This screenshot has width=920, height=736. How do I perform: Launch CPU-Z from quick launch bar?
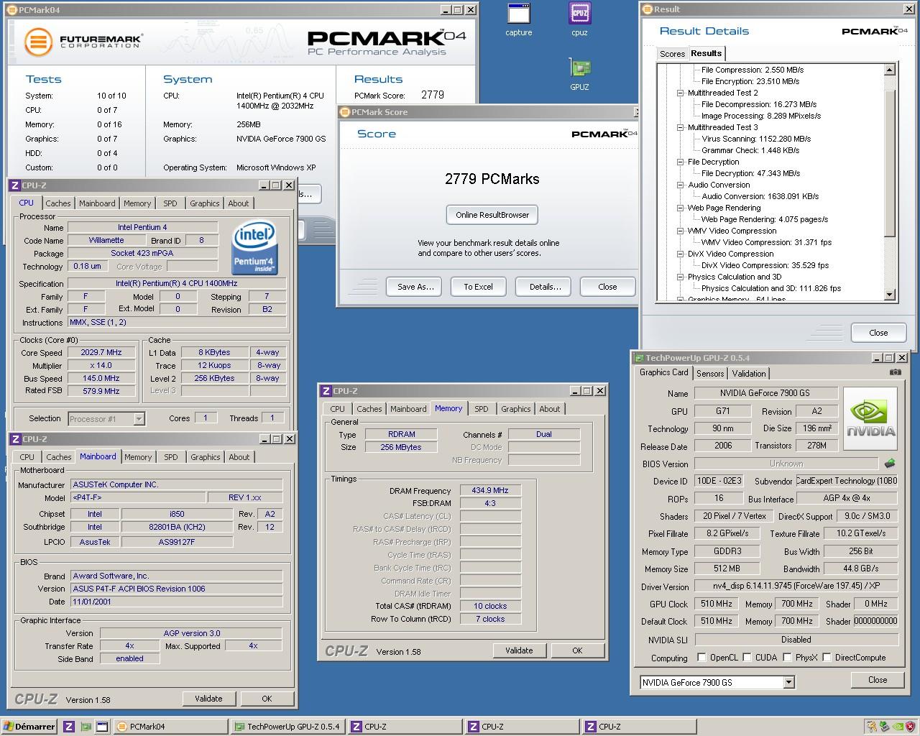[x=69, y=727]
